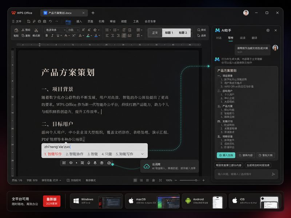Select the 格式刷 format painter

(36, 32)
